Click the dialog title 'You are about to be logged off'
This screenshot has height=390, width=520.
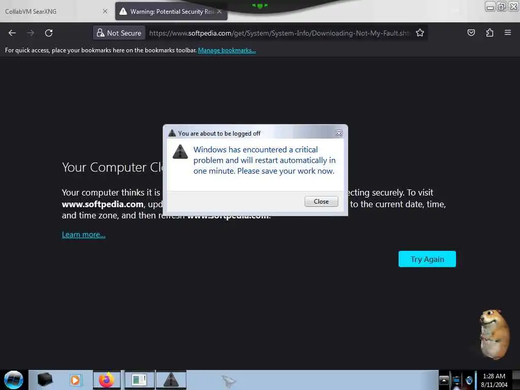[219, 134]
